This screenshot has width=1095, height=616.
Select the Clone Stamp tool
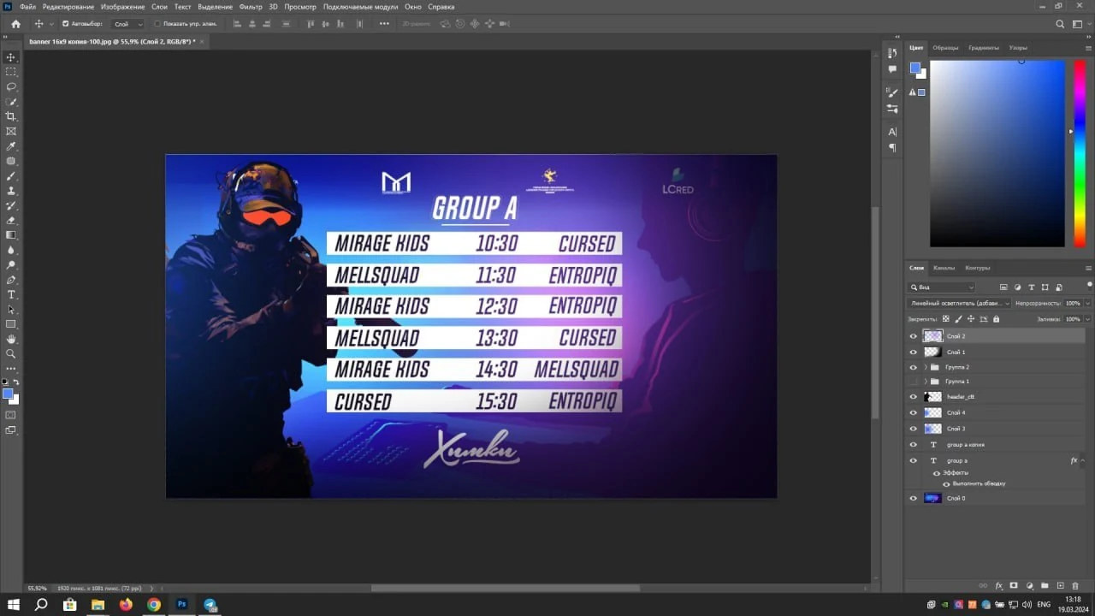[11, 190]
